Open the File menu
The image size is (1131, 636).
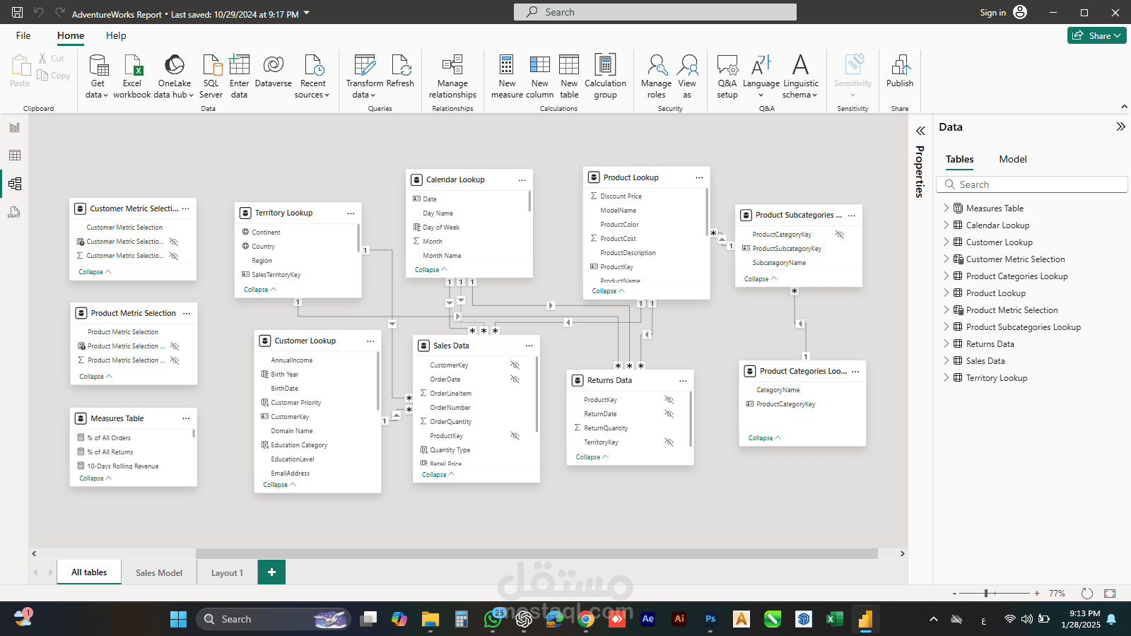(x=23, y=35)
